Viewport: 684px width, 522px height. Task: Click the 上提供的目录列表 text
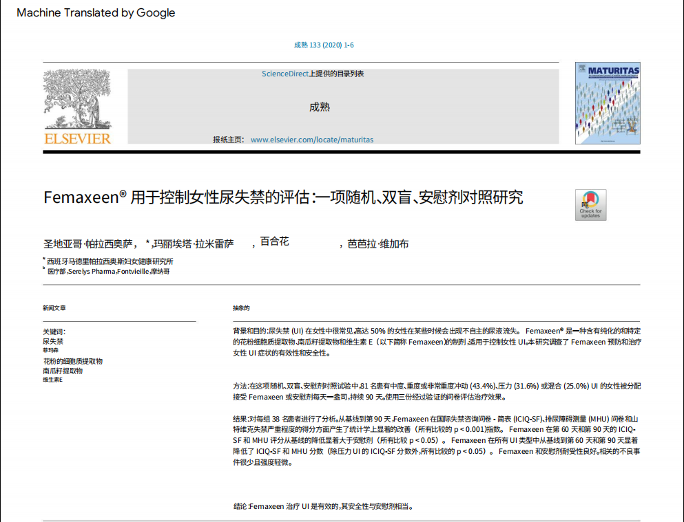(x=336, y=74)
